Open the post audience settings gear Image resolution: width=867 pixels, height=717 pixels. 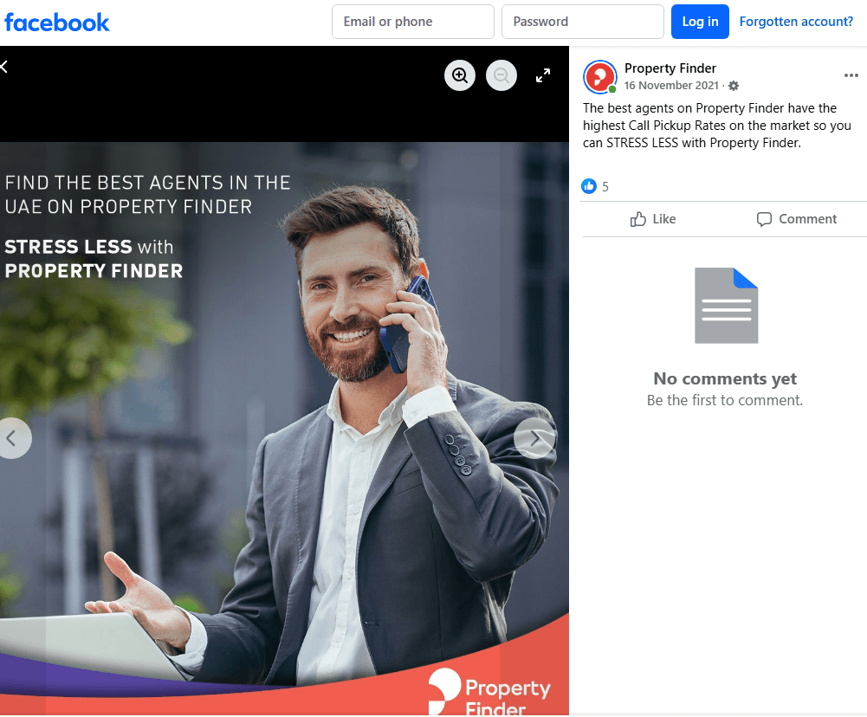click(734, 86)
